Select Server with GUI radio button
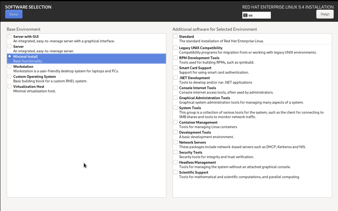 pyautogui.click(x=10, y=36)
